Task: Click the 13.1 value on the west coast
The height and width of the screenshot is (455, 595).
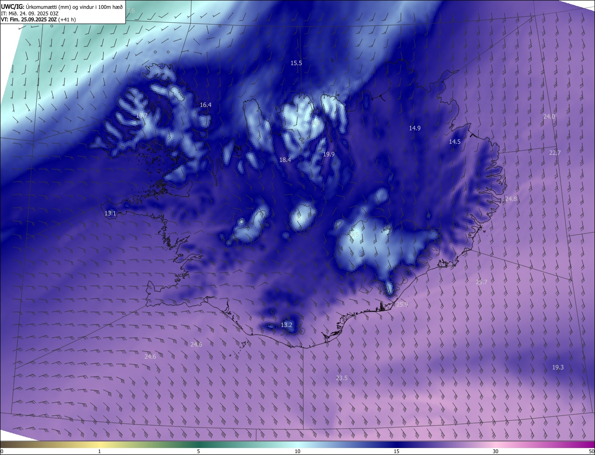Action: click(x=110, y=213)
